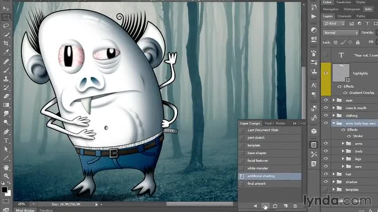This screenshot has height=212, width=378.
Task: Expand the body subgroup
Action: pyautogui.click(x=343, y=151)
